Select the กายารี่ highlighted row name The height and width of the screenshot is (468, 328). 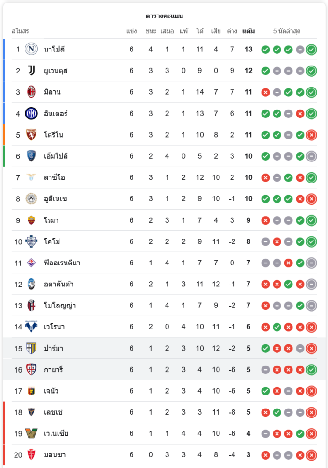click(x=53, y=370)
